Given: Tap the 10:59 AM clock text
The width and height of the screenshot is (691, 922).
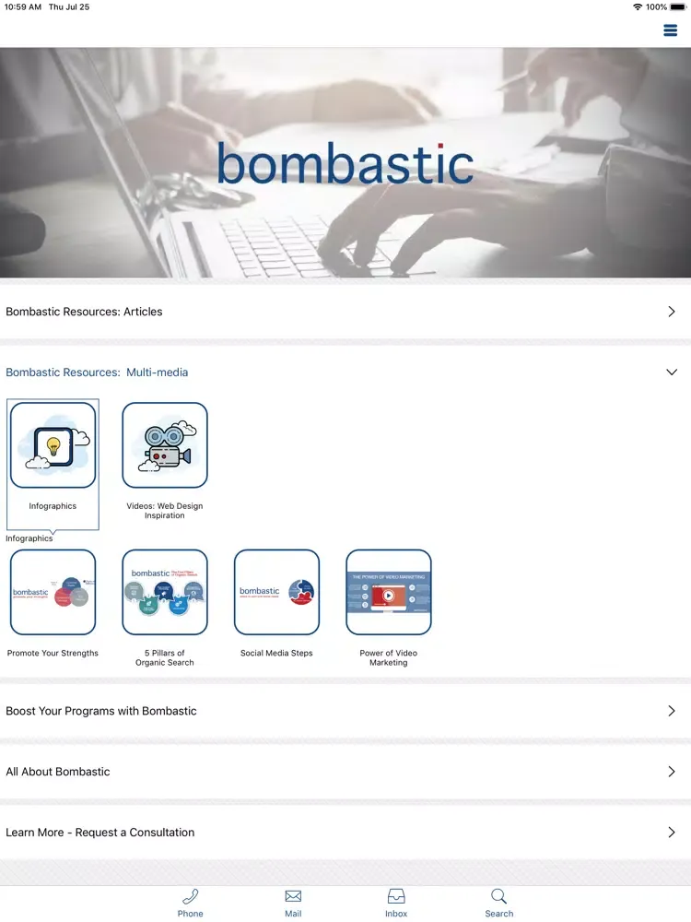Looking at the screenshot, I should [x=23, y=7].
